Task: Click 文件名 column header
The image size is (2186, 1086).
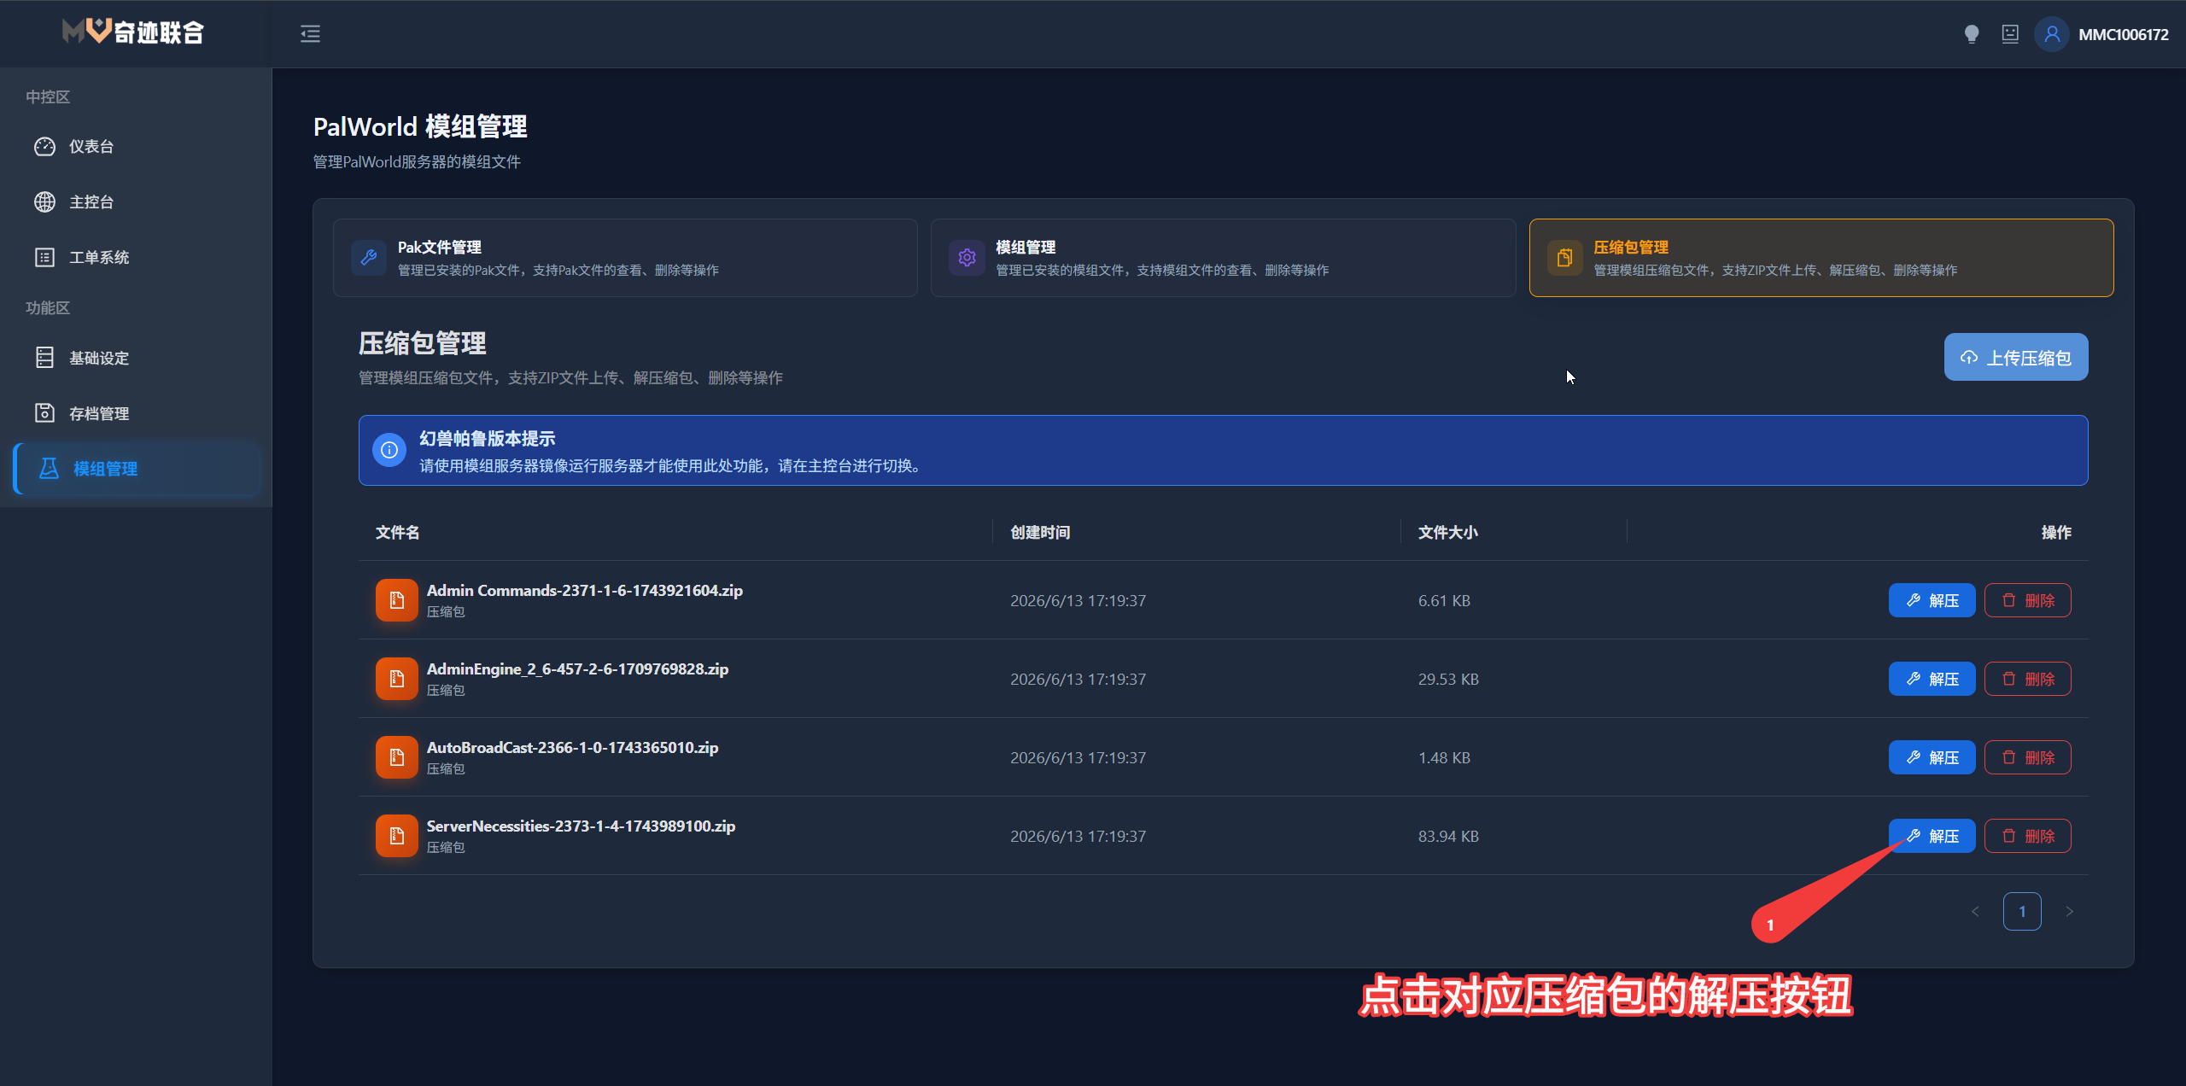Action: 397,533
